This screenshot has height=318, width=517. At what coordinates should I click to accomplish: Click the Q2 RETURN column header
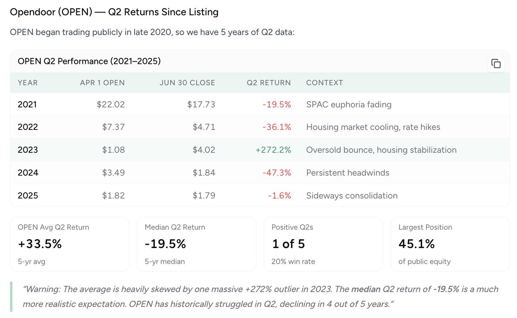point(269,82)
